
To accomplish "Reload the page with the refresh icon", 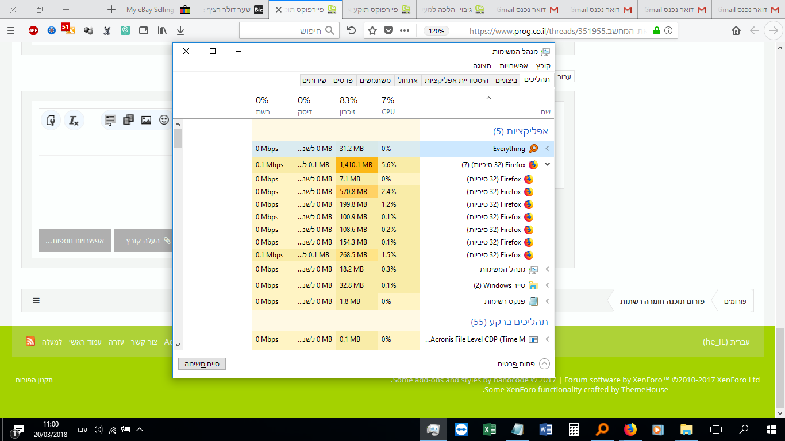I will click(352, 30).
